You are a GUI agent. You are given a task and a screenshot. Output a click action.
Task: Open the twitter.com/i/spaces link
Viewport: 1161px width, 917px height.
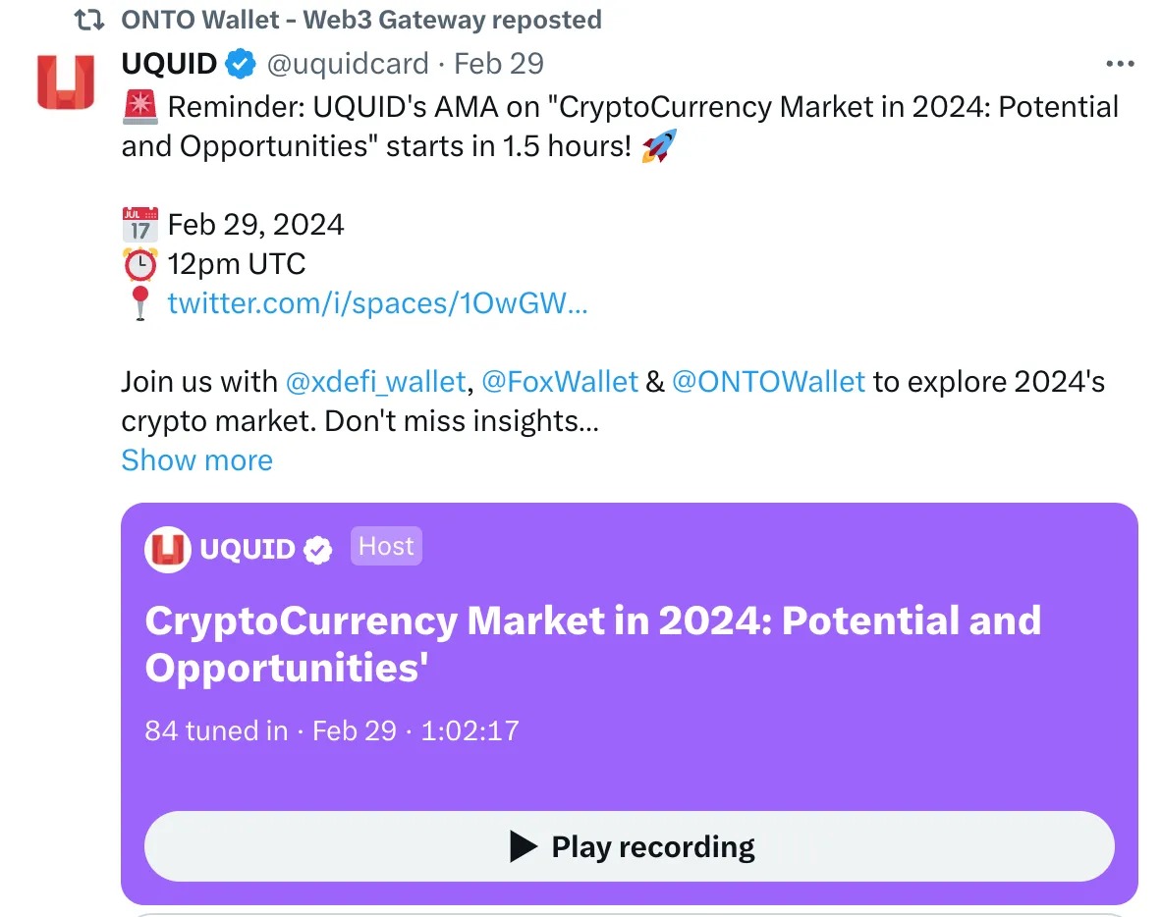coord(378,303)
